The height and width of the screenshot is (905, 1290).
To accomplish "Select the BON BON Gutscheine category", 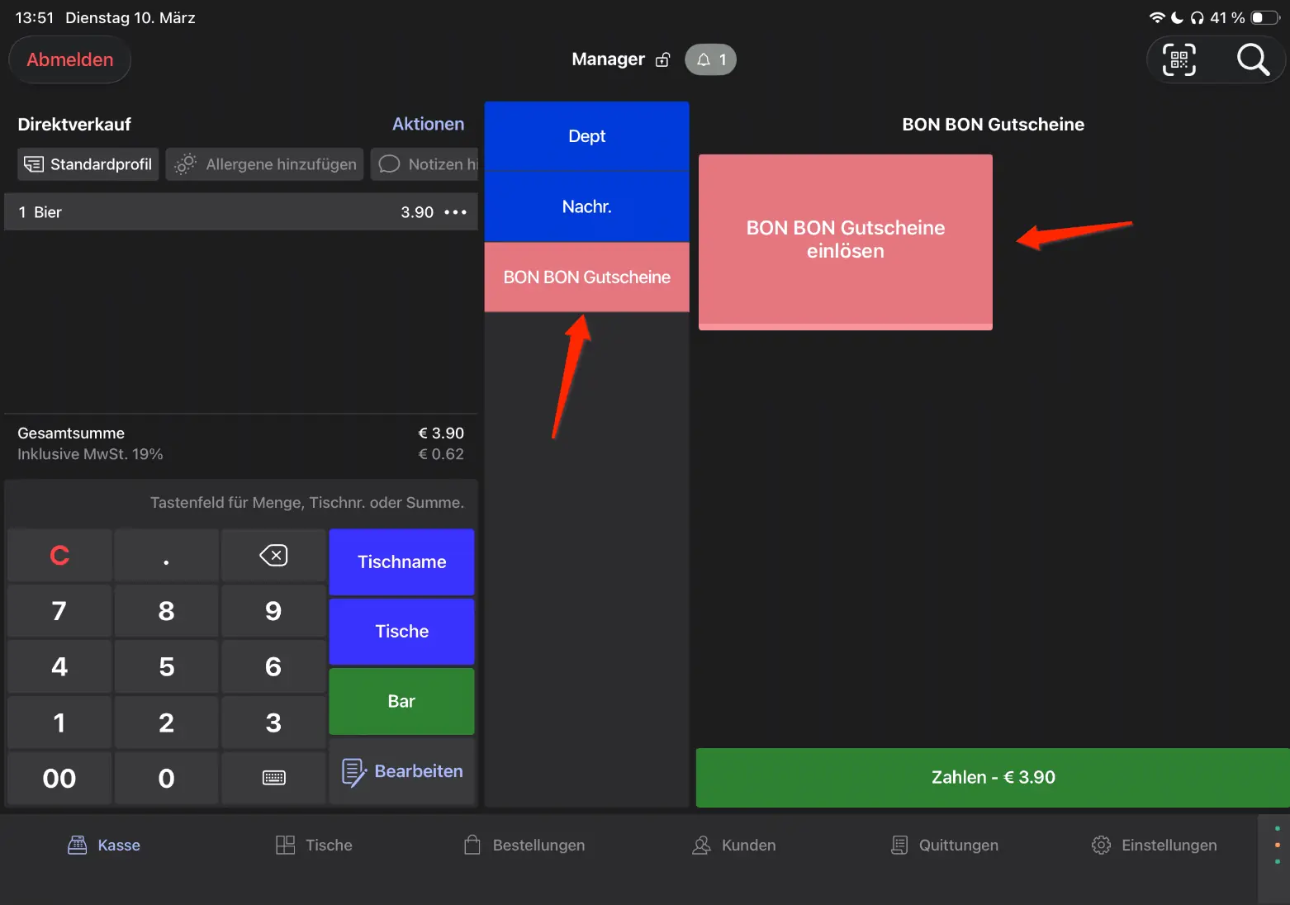I will 587,277.
